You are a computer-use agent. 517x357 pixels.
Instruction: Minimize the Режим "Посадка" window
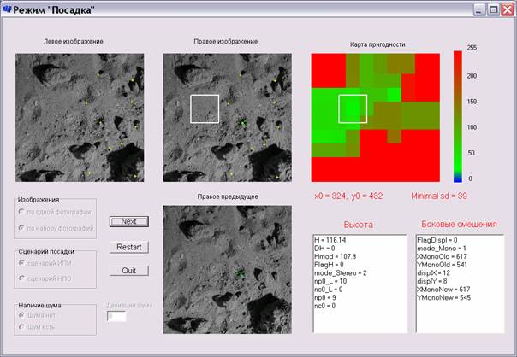[x=478, y=9]
